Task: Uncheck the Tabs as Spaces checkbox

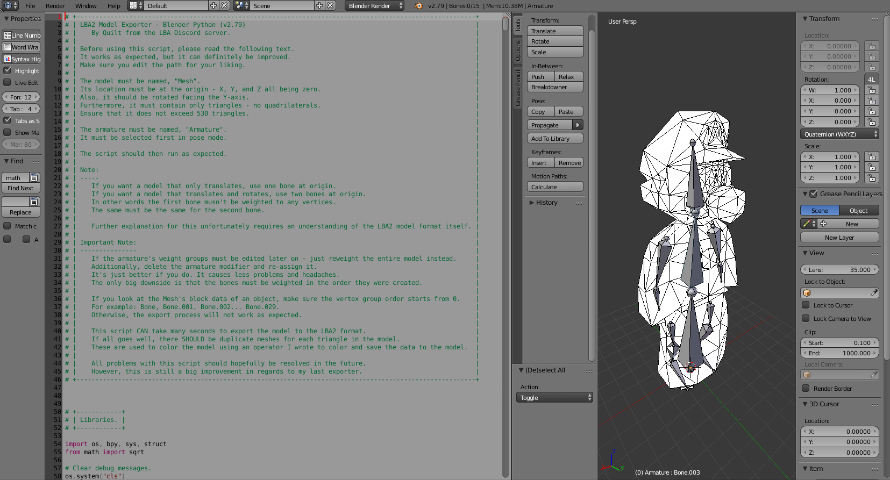Action: pos(8,120)
